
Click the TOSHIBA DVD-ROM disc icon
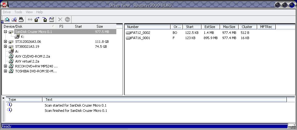pos(11,71)
